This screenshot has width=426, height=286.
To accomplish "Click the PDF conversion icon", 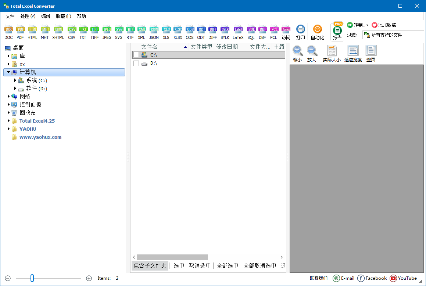I will tap(20, 30).
